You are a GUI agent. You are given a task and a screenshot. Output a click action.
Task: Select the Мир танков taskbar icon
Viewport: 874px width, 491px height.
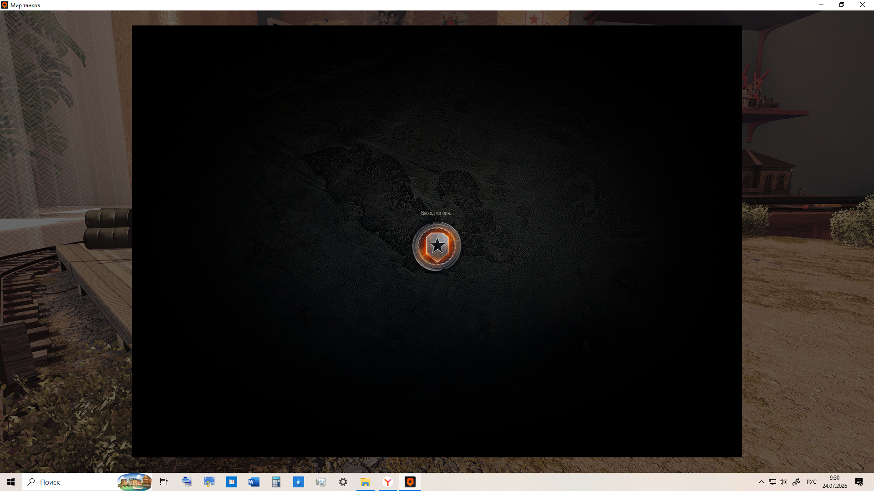tap(410, 482)
